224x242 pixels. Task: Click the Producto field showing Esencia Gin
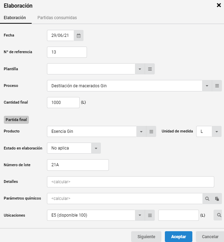click(x=92, y=131)
